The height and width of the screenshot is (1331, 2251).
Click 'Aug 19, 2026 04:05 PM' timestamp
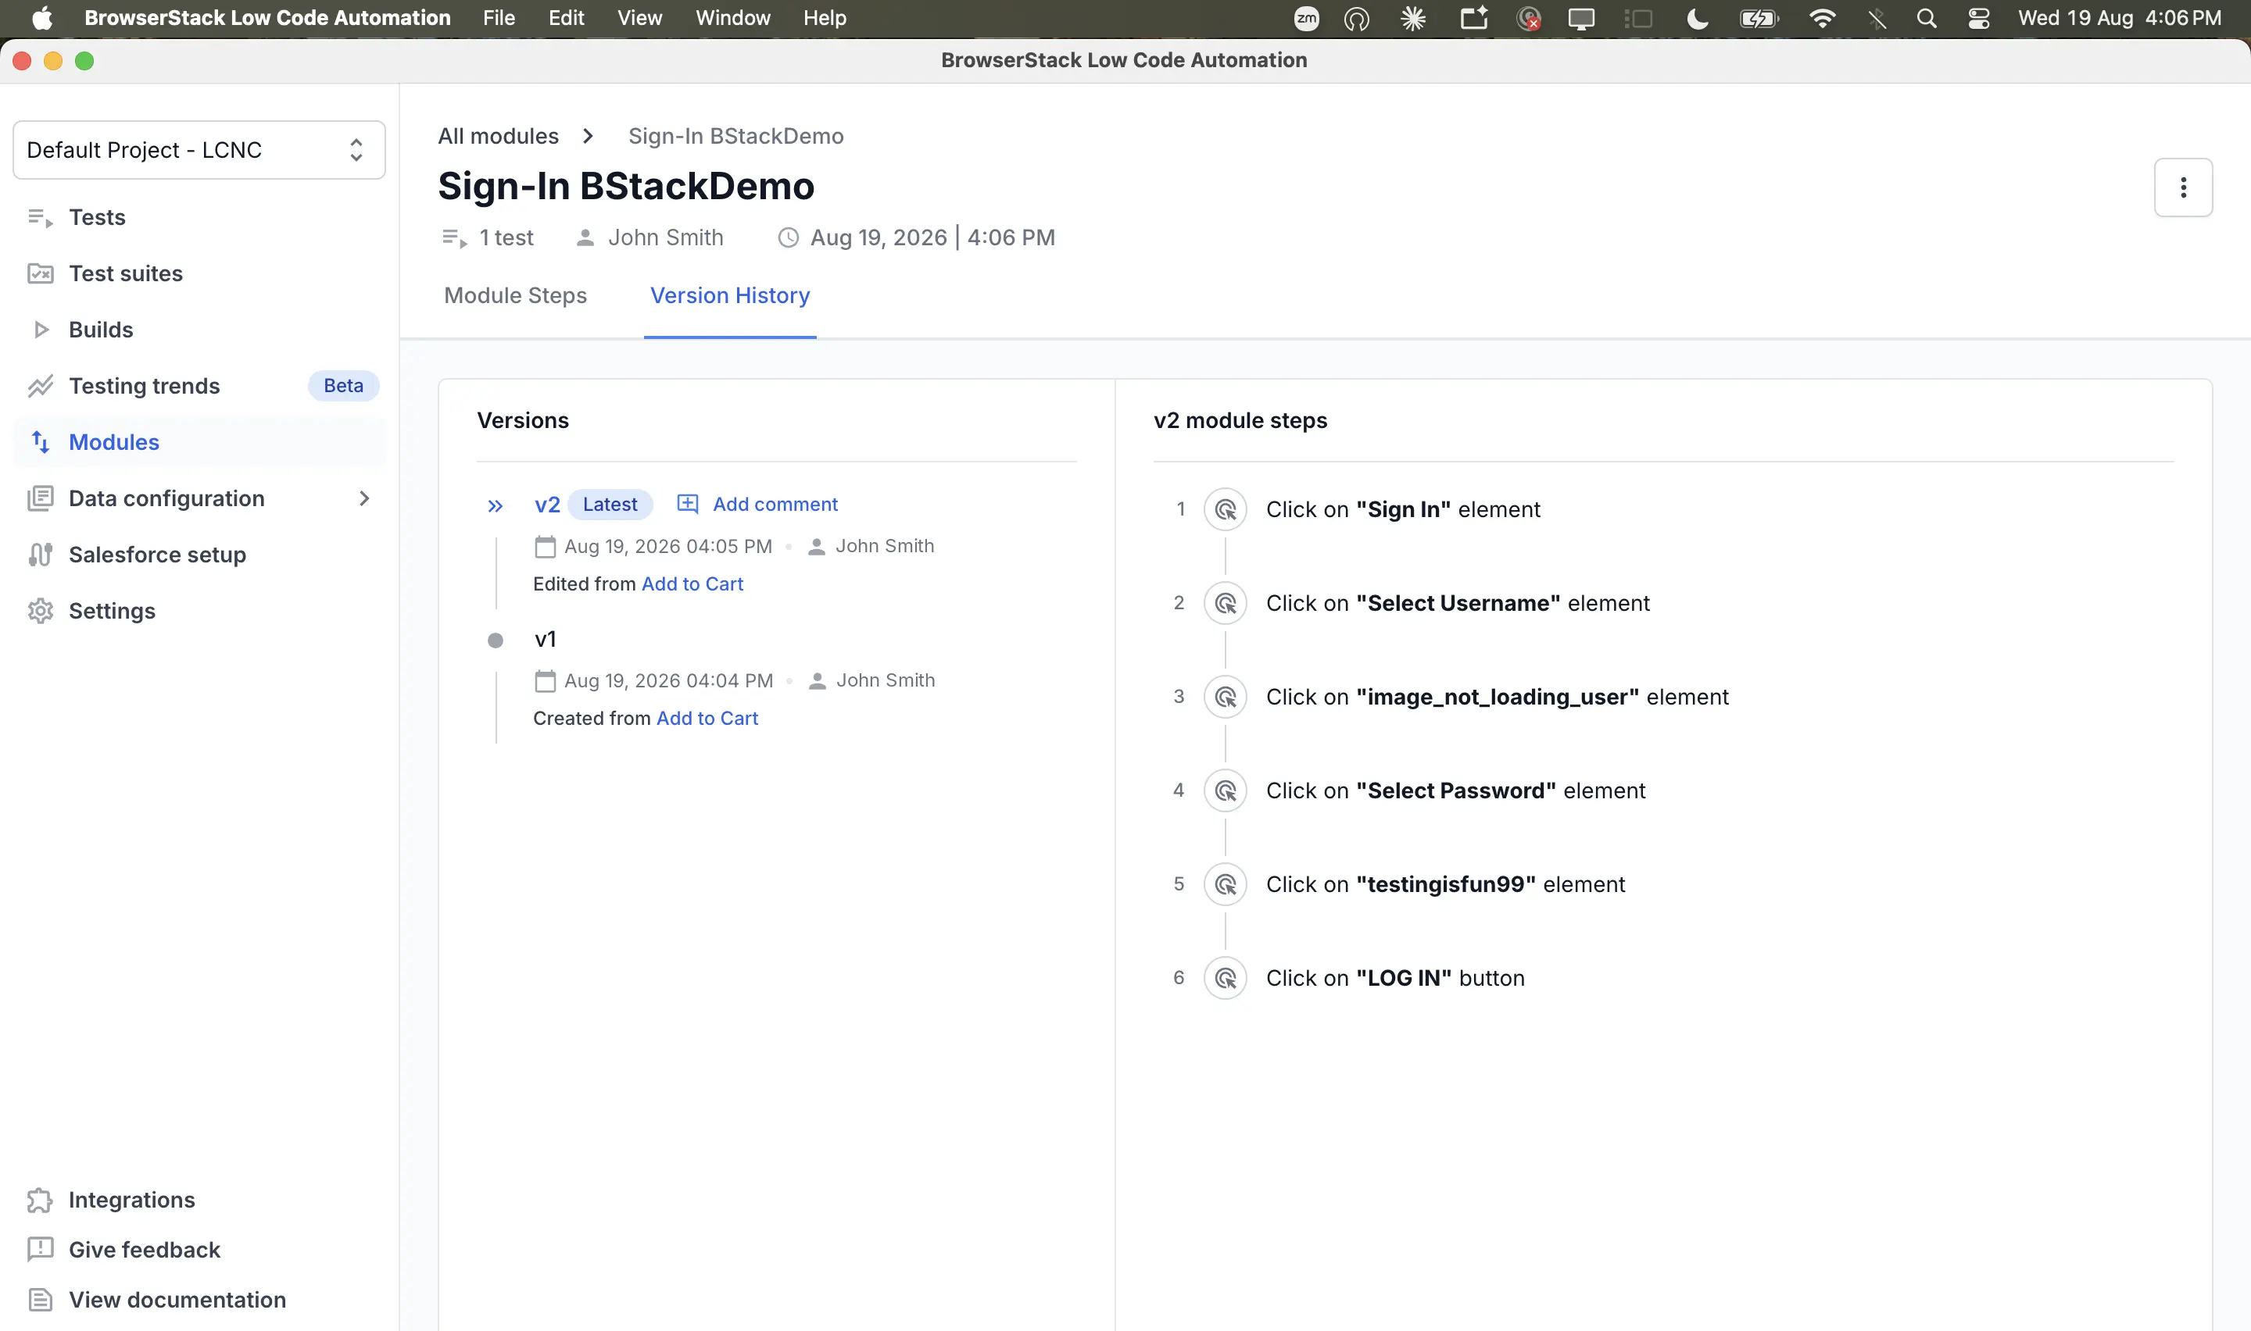pyautogui.click(x=668, y=546)
